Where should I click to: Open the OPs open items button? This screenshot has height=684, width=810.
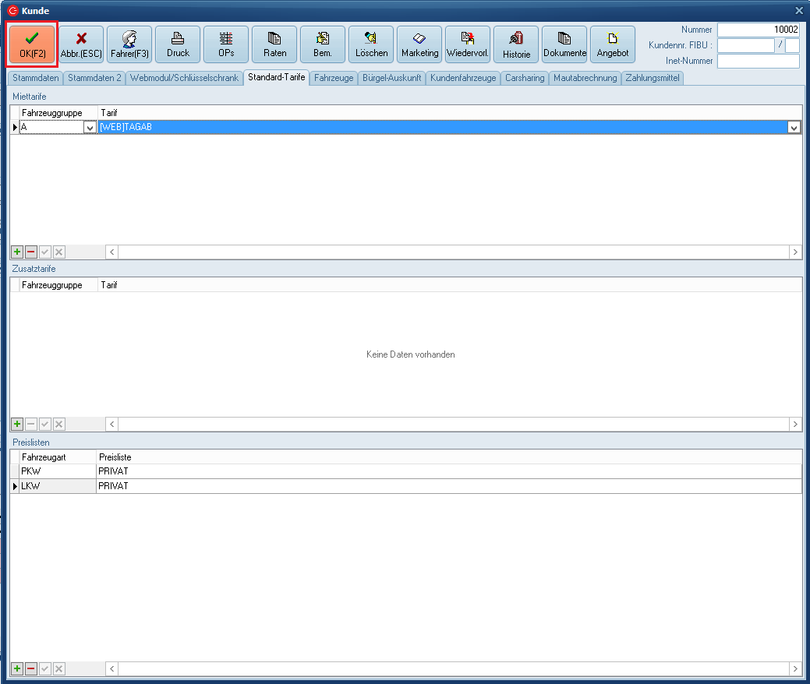pos(226,44)
